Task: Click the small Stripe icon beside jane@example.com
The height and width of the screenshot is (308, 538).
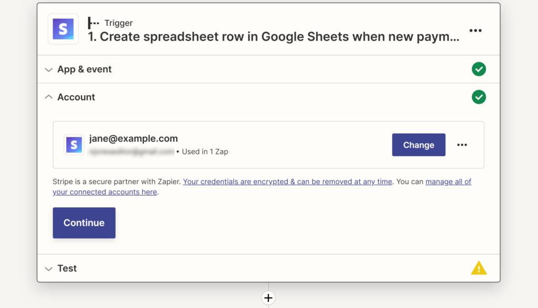Action: [74, 145]
